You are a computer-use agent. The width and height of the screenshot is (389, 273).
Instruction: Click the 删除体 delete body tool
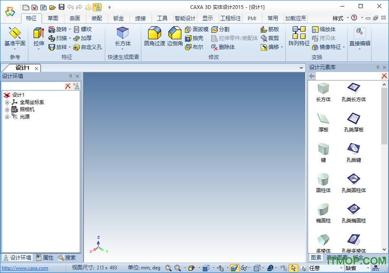pyautogui.click(x=223, y=47)
